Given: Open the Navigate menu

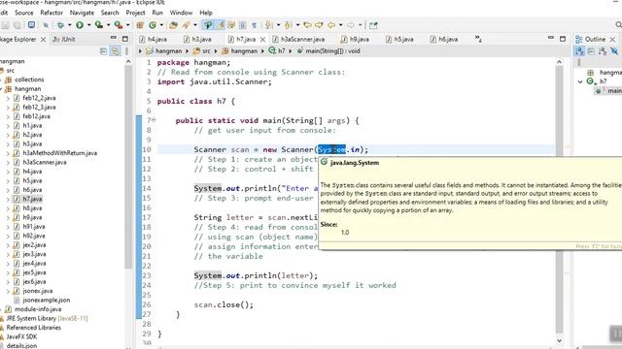Looking at the screenshot, I should pos(82,13).
